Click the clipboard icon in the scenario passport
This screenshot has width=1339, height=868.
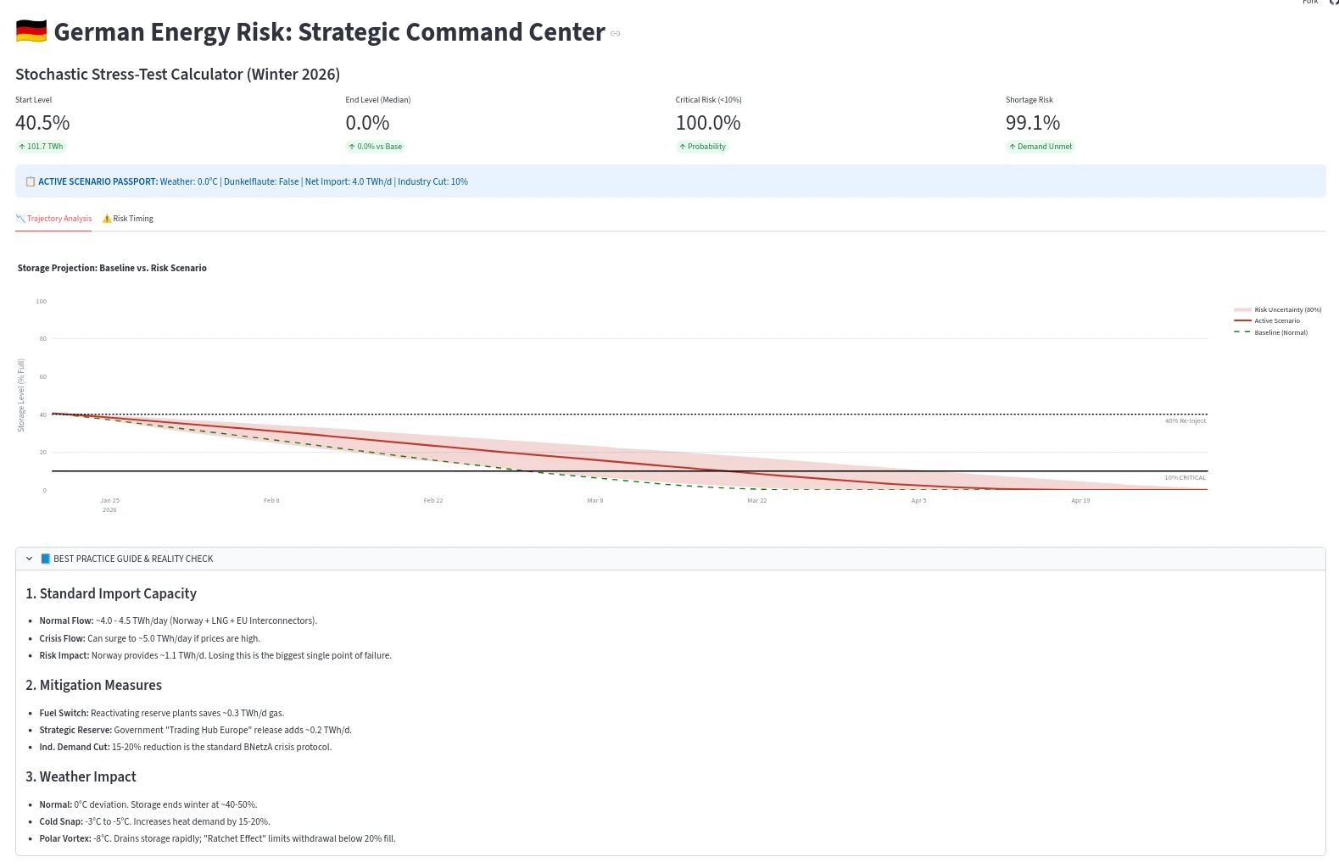[x=30, y=181]
